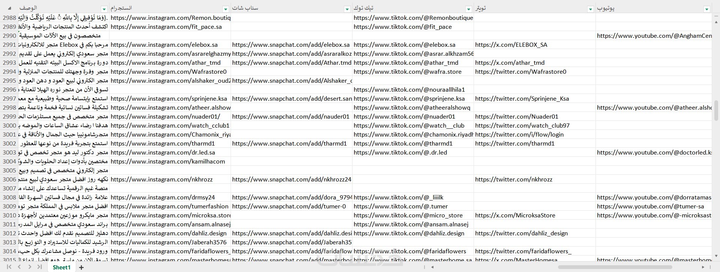This screenshot has height=272, width=720.
Task: Select row header 3005
Action: 9,171
